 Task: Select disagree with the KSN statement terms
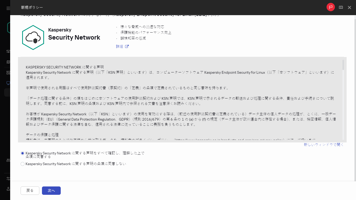tap(22, 164)
